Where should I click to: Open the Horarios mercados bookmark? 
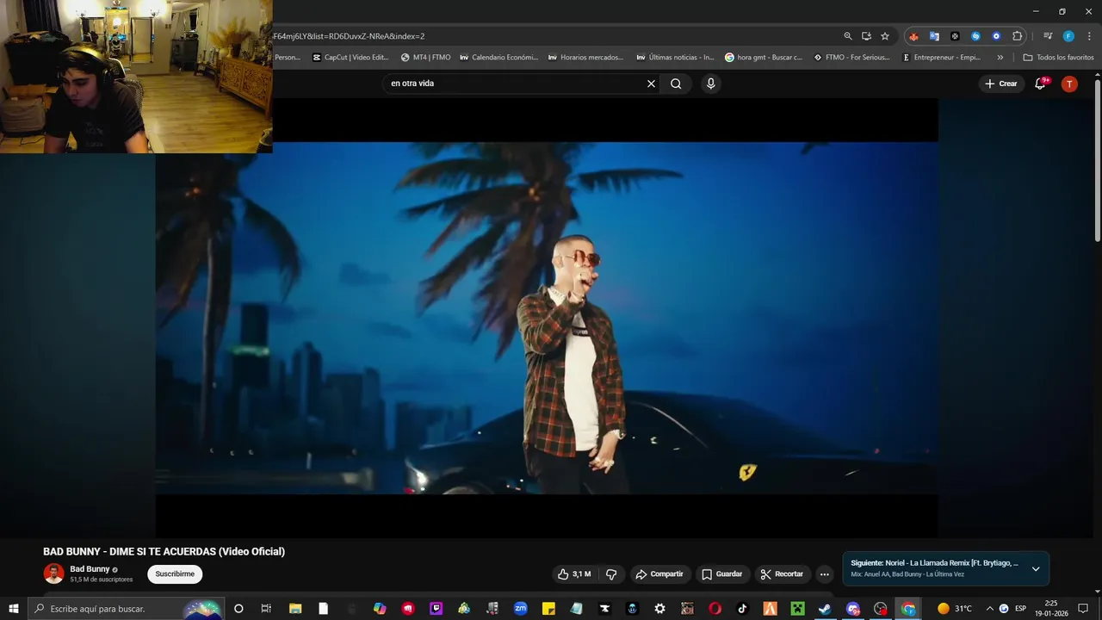point(585,58)
